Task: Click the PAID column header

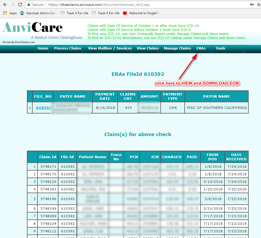Action: [192, 157]
